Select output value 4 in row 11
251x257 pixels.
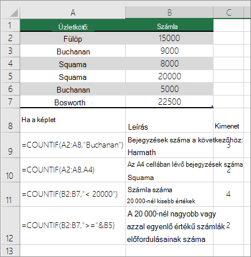click(228, 194)
